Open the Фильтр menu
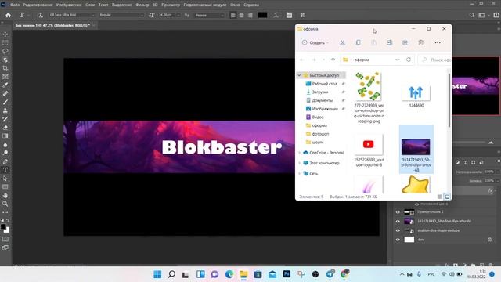Screen dimensions: 501x282 [x=142, y=5]
